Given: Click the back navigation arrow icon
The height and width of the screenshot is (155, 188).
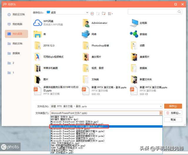Looking at the screenshot, I should (x=92, y=14).
